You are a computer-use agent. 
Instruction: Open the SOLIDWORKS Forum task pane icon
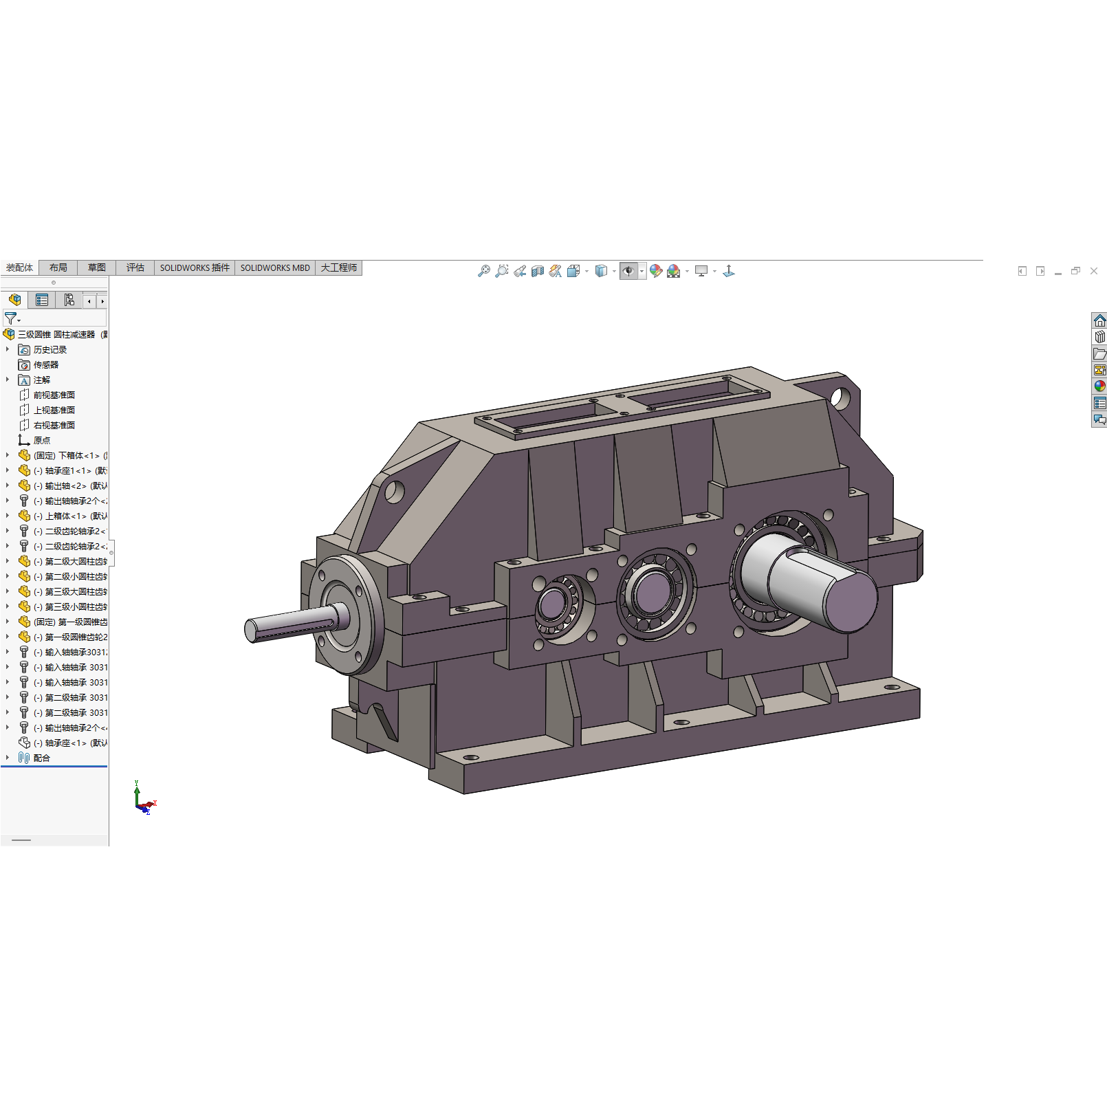1100,419
